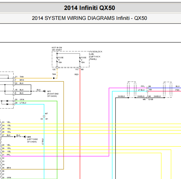This screenshot has height=179, width=181.
Task: Select the fuse 4 symbol in fuse block
Action: [57, 60]
